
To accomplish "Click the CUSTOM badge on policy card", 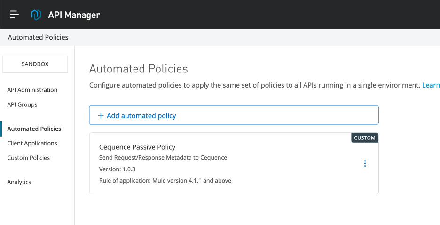I will 365,138.
